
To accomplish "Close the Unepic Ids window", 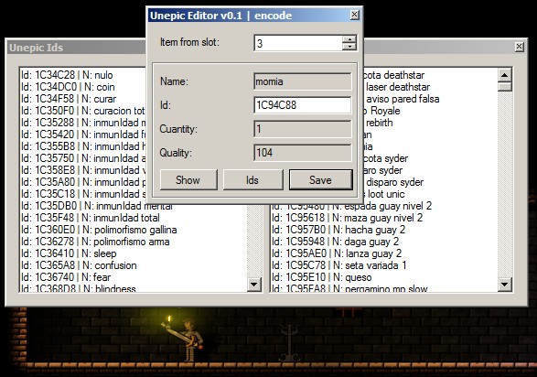I will (520, 47).
